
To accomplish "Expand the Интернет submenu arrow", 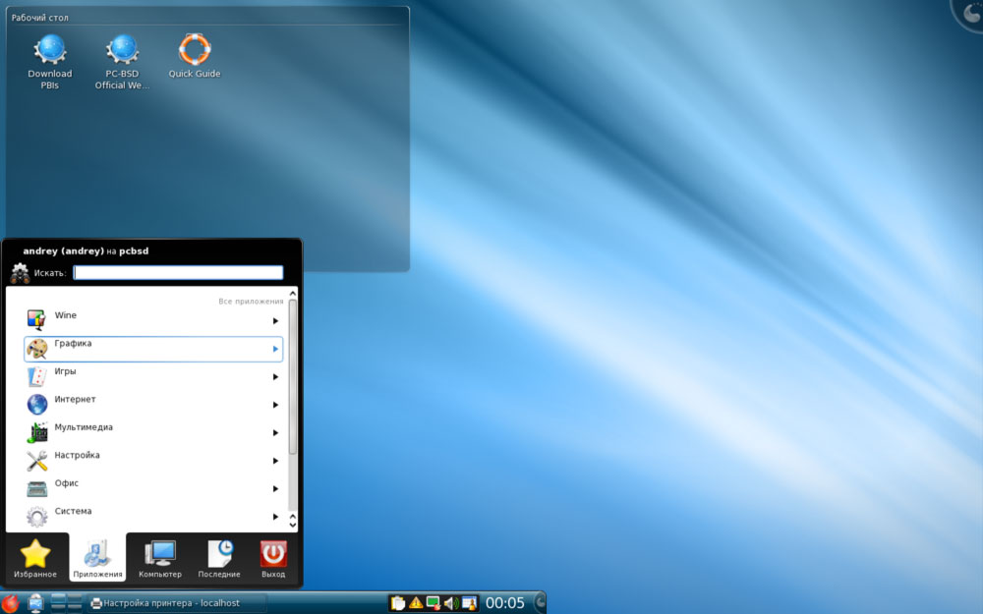I will coord(275,405).
